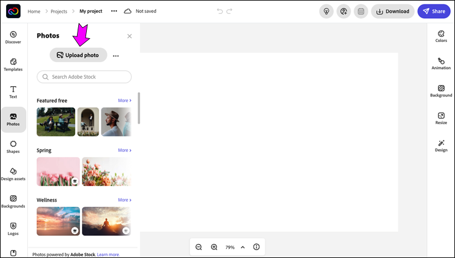455x258 pixels.
Task: Select My project breadcrumb title
Action: 91,11
